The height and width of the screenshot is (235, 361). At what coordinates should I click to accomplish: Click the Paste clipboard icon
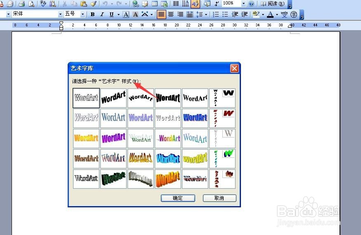(x=84, y=3)
